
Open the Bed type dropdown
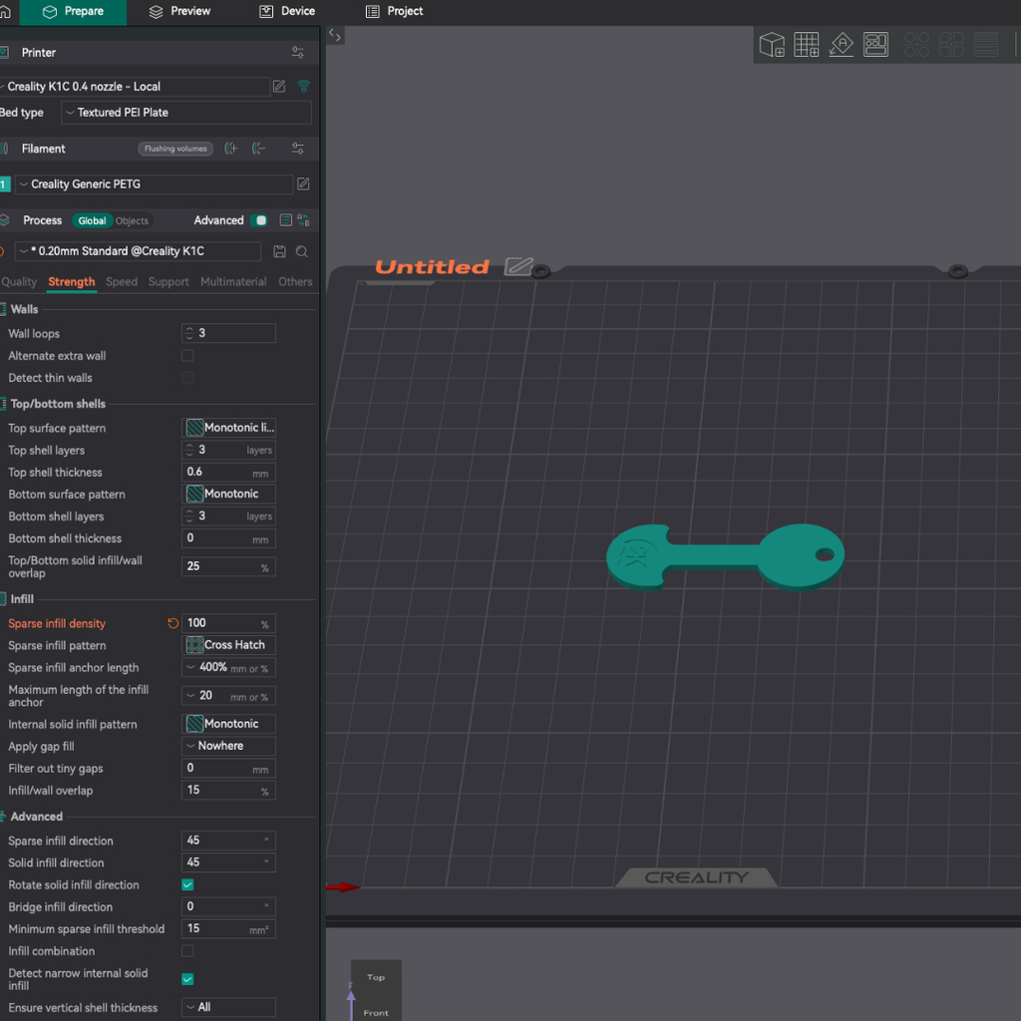tap(185, 113)
